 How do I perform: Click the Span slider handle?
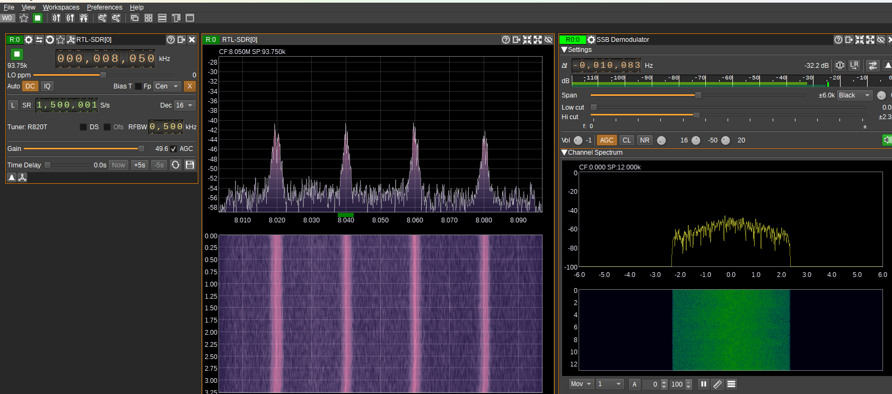pos(698,95)
